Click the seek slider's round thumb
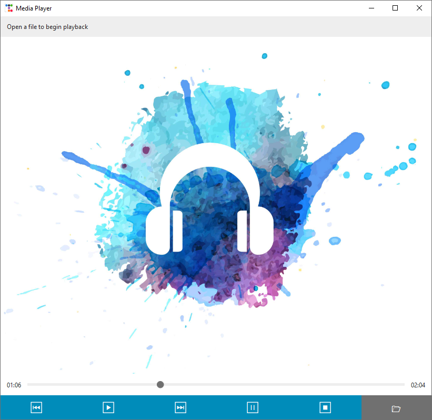The image size is (432, 420). tap(160, 385)
